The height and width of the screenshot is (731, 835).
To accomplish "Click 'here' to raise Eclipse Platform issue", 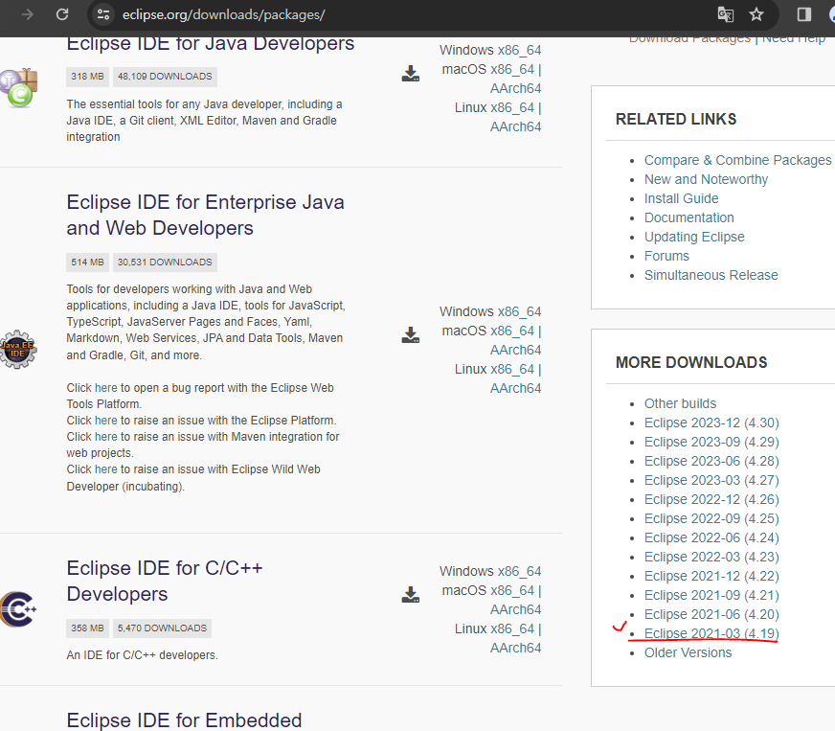I will point(106,421).
